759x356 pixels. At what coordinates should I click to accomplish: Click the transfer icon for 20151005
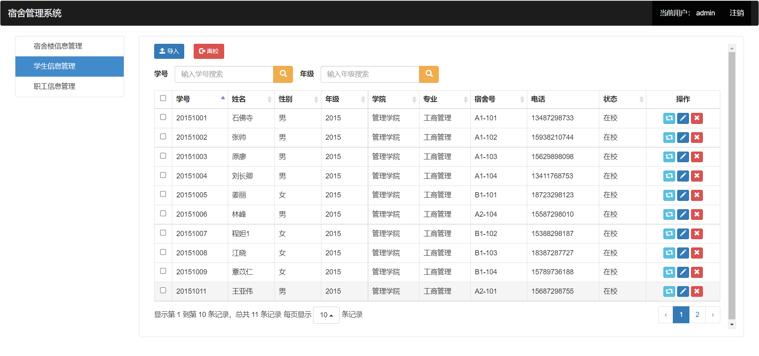tap(669, 195)
